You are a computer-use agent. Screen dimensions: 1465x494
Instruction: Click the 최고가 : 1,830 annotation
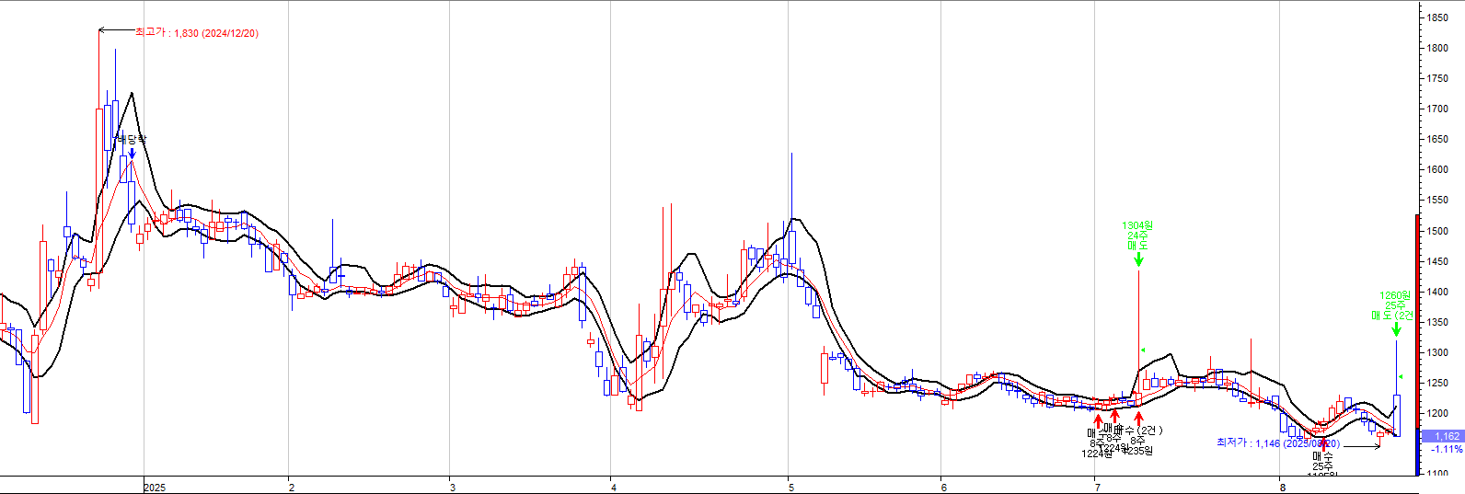coord(196,32)
